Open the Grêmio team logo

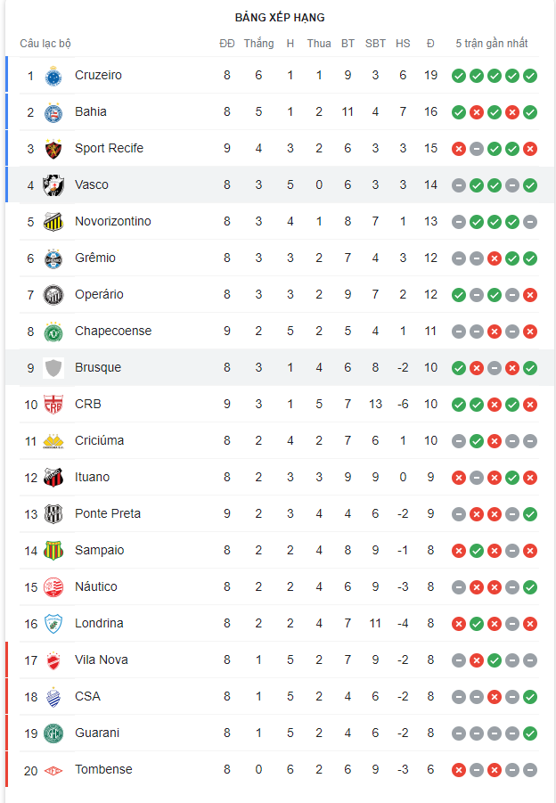[x=53, y=258]
